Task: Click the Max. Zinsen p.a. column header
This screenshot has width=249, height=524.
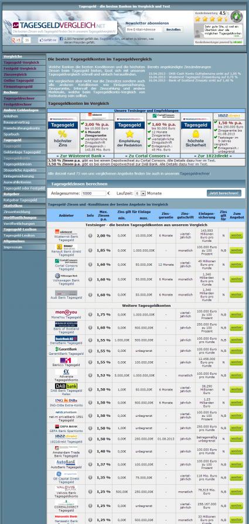Action: (104, 216)
